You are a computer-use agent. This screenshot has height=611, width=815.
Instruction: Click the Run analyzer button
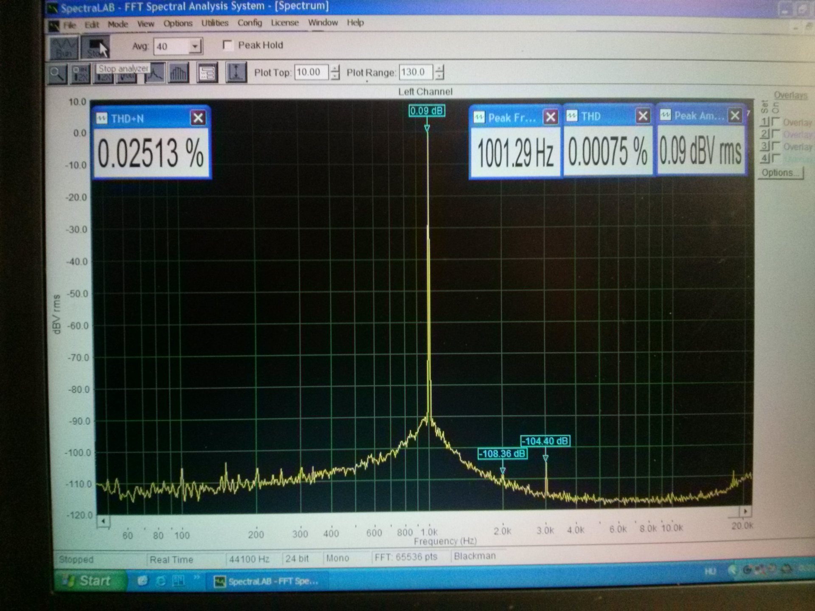(x=64, y=48)
